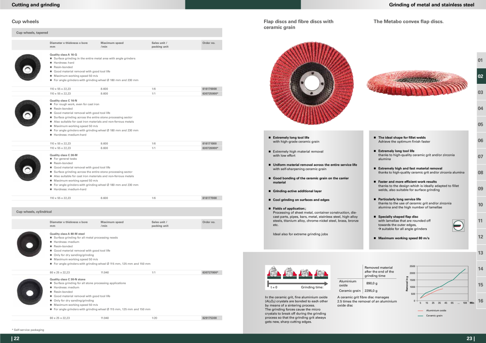Go to chapter tab 07
The height and width of the screenshot is (343, 486).
481,157
